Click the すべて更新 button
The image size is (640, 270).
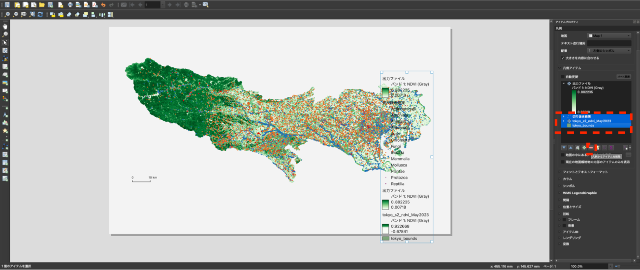(624, 77)
